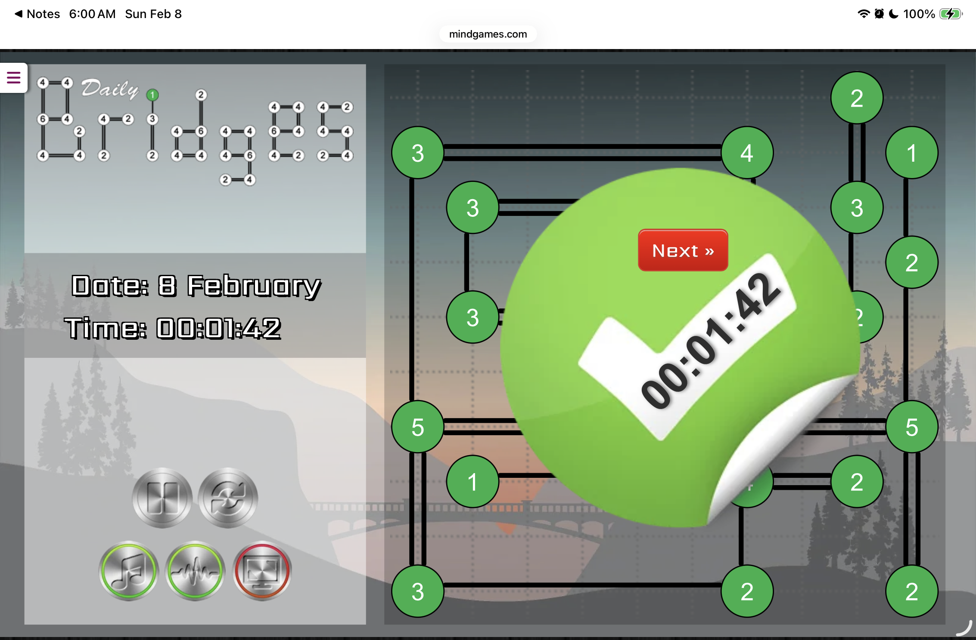The image size is (976, 640).
Task: Toggle the fullscreen monitor button
Action: tap(262, 571)
